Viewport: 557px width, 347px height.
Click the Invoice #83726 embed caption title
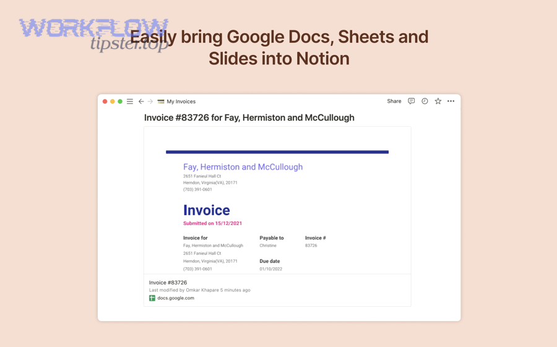[x=168, y=283]
